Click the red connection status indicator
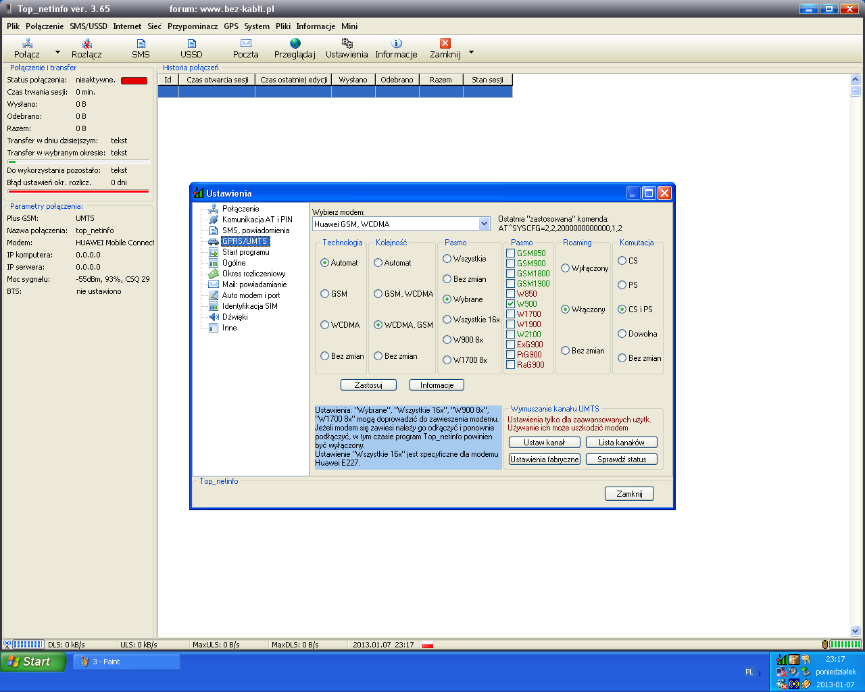 [x=134, y=80]
